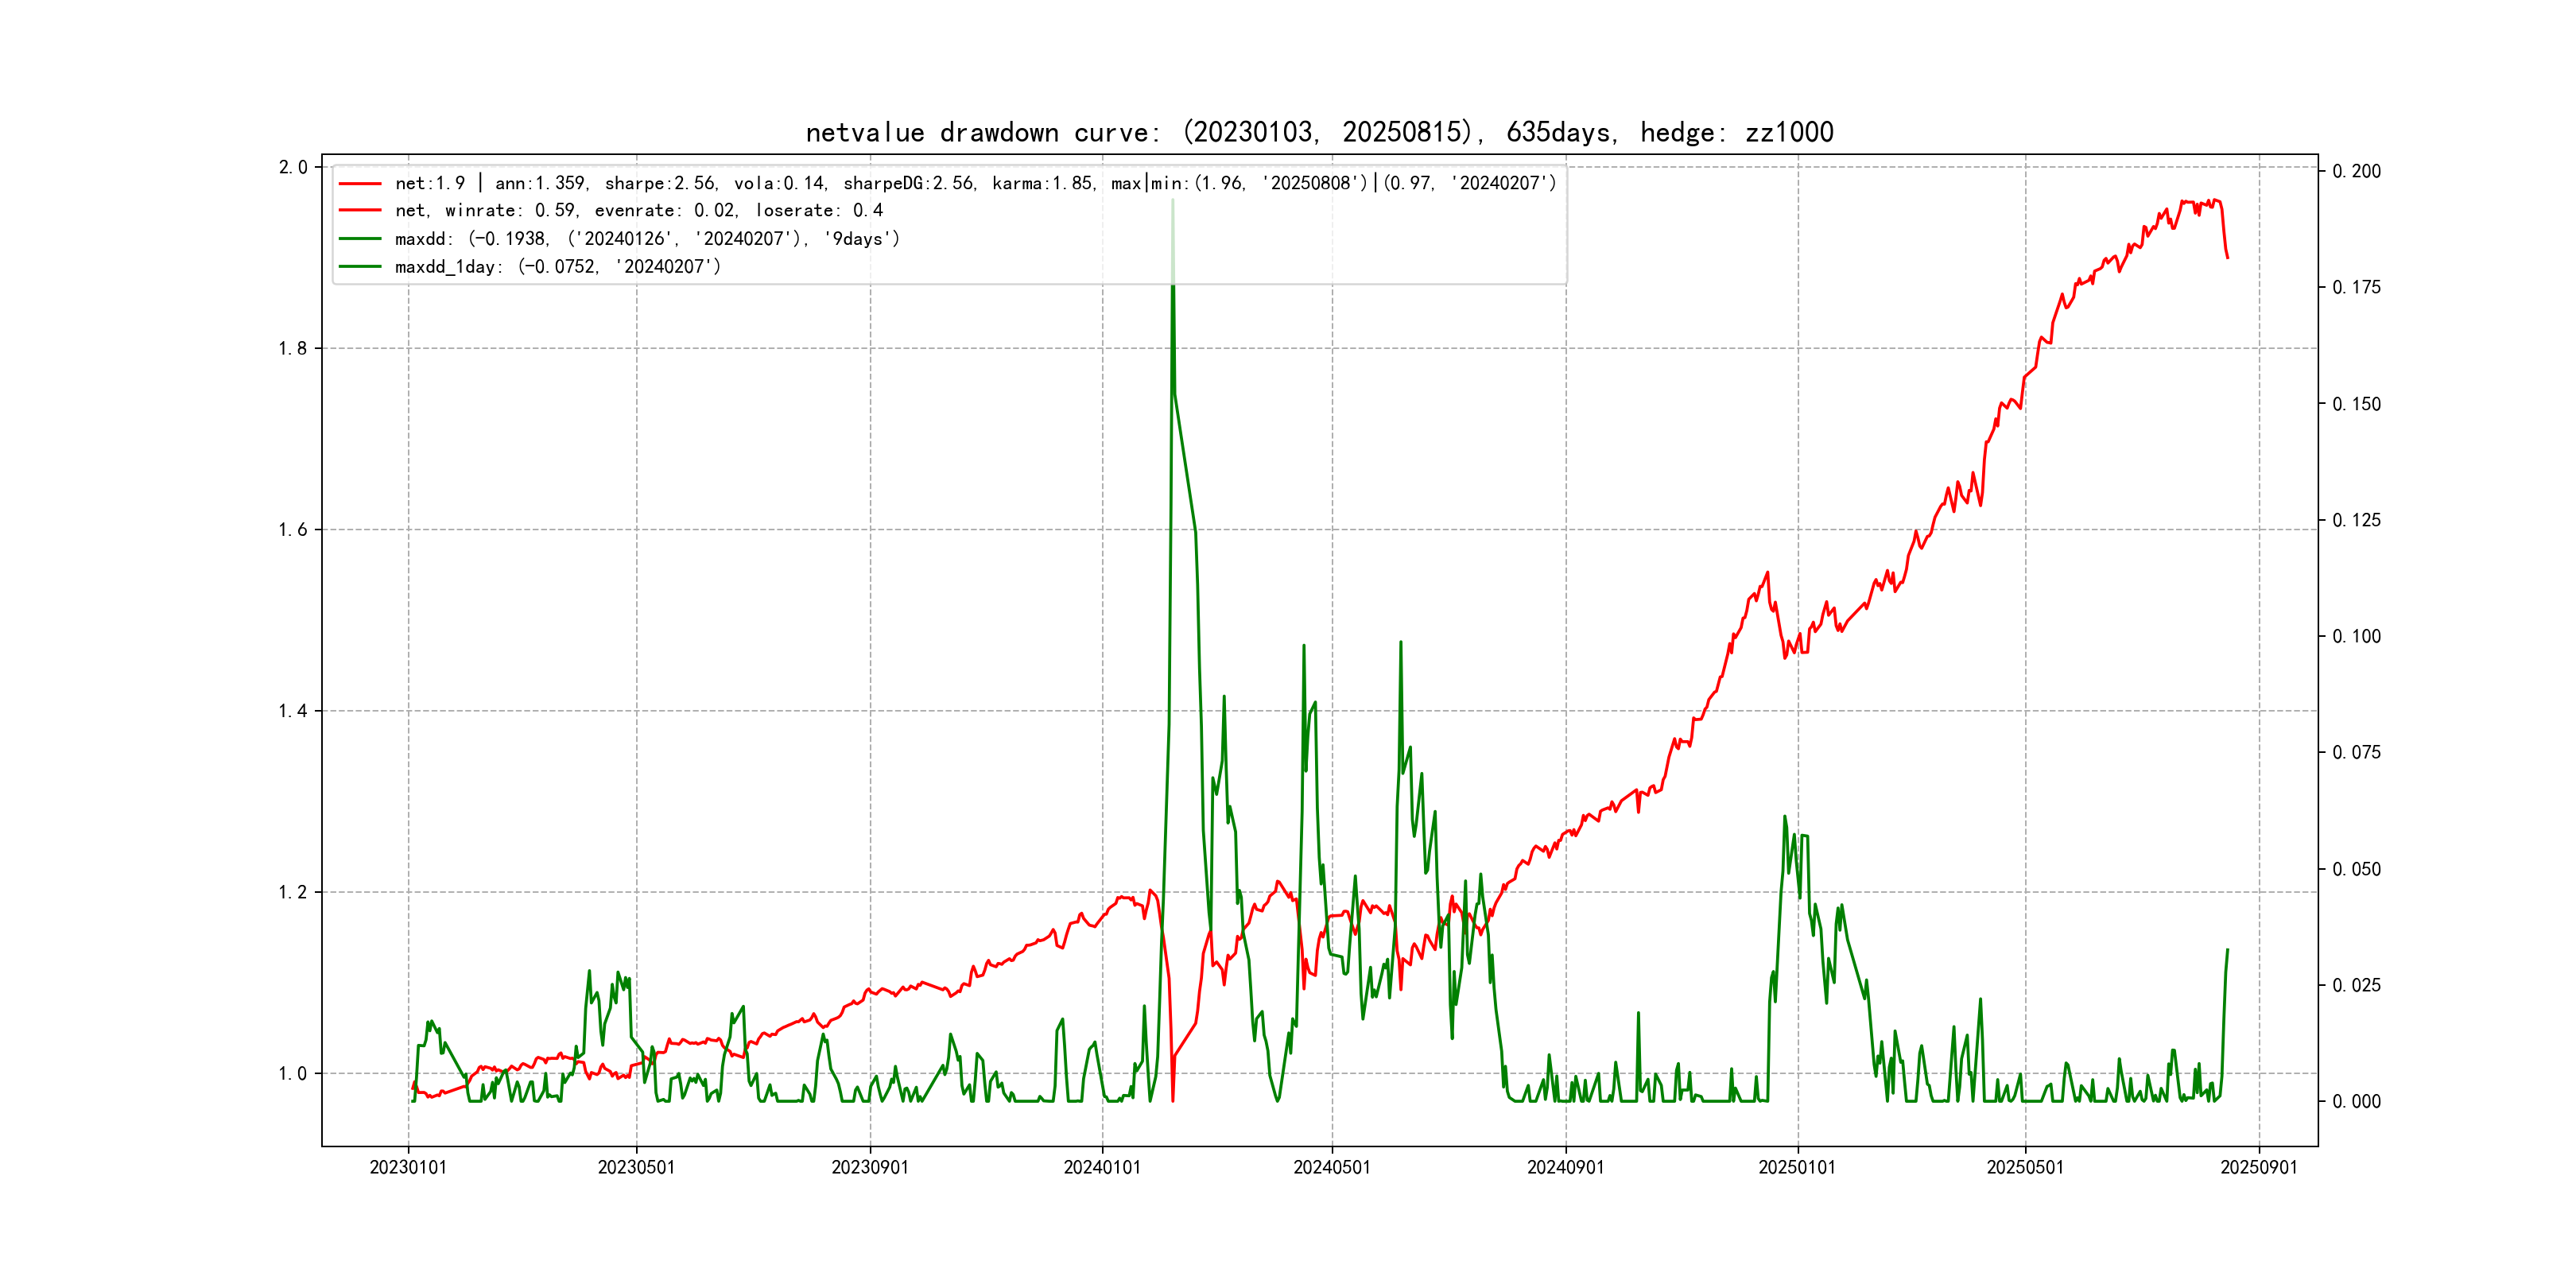Click the maxdd_1day legend label
Image resolution: width=2576 pixels, height=1288 pixels.
point(557,267)
